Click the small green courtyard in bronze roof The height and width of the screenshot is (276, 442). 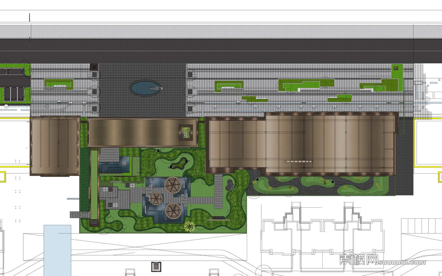click(x=186, y=133)
